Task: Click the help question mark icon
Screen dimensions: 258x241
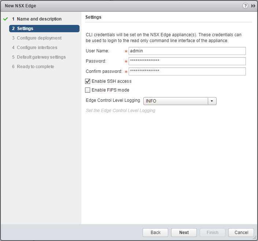Action: [245, 6]
